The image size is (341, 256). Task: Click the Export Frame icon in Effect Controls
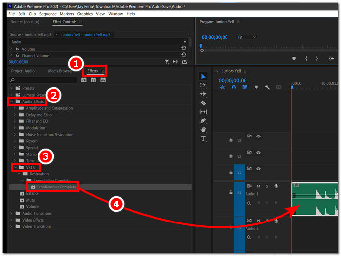[184, 62]
